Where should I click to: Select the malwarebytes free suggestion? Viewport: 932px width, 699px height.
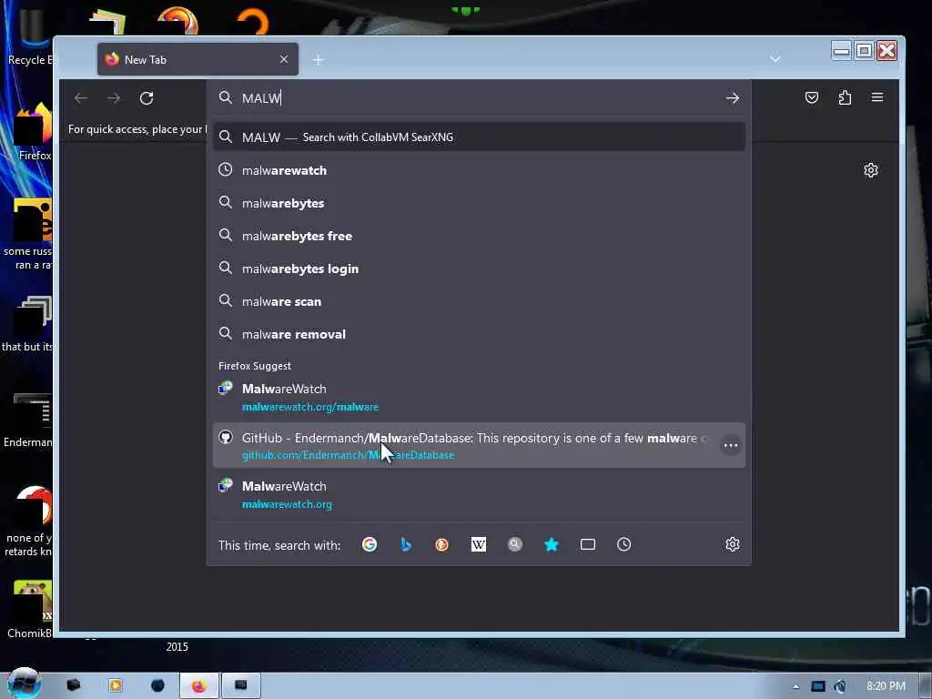pos(479,236)
